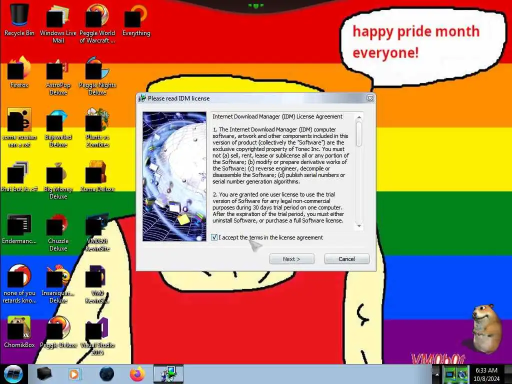Select the Insaniquar... Deluxe desktop icon
Image resolution: width=512 pixels, height=384 pixels.
pyautogui.click(x=58, y=283)
